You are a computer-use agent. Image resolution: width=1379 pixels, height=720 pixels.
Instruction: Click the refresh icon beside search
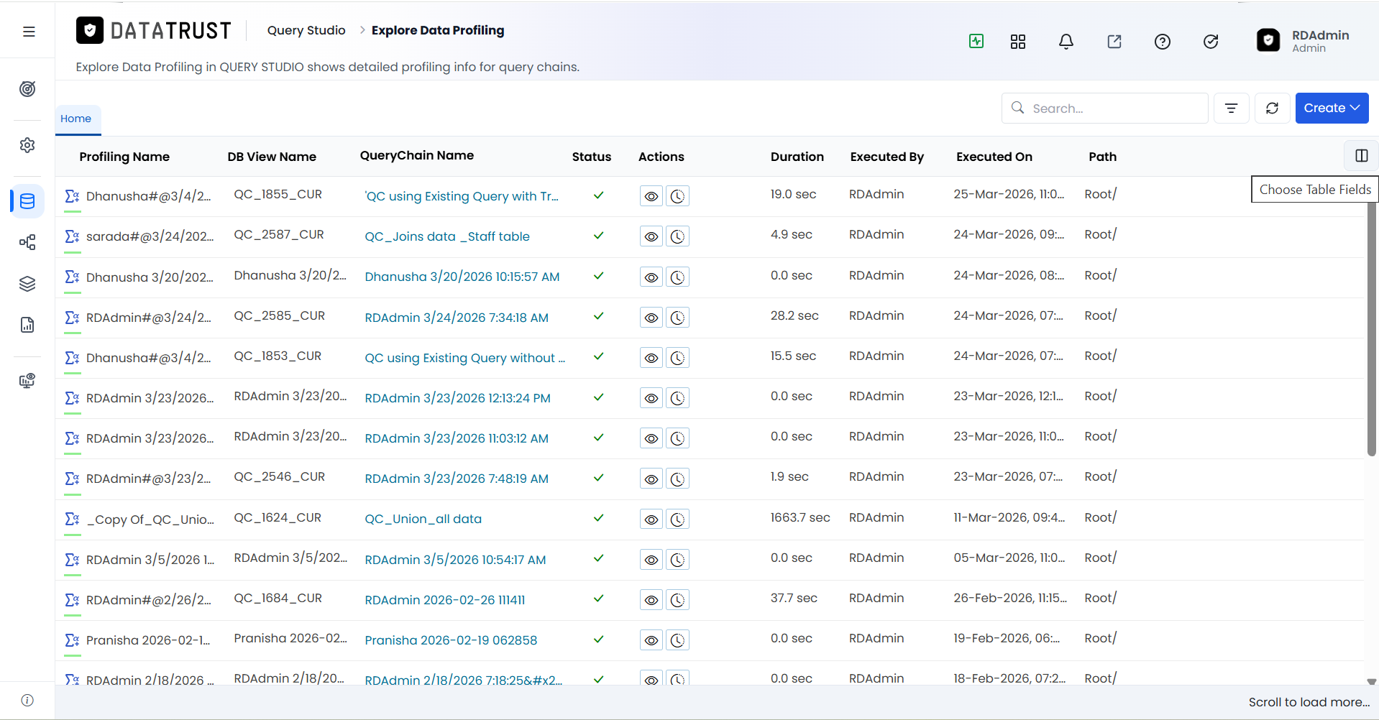click(1272, 108)
